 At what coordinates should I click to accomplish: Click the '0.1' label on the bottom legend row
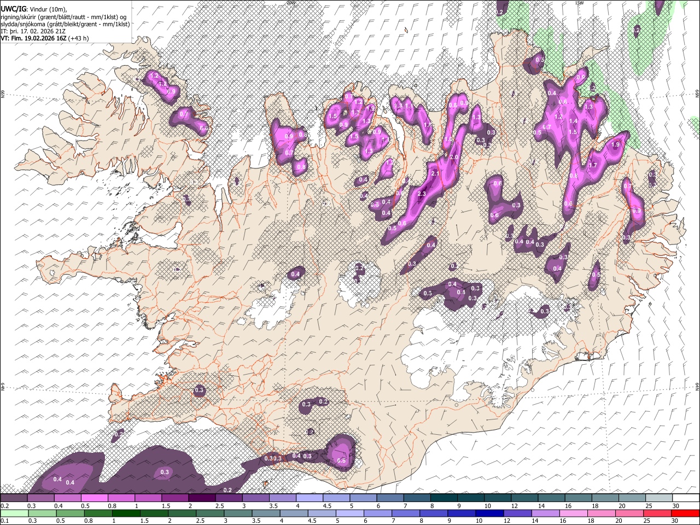[4, 521]
